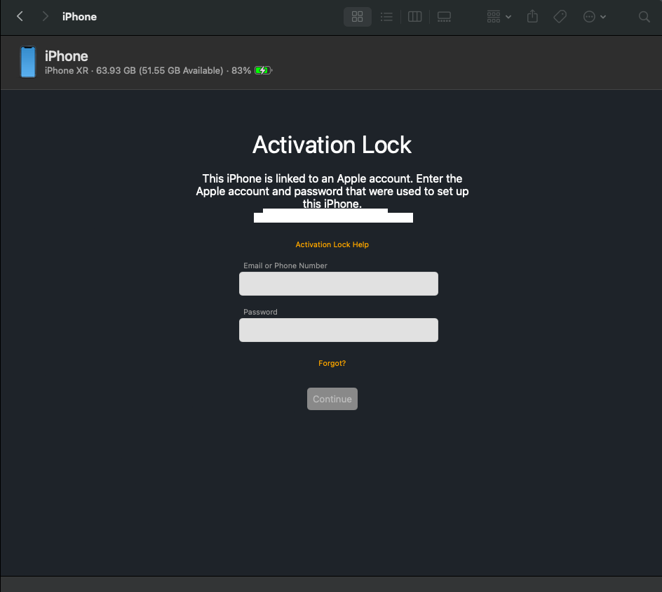This screenshot has width=662, height=592.
Task: Select the column view icon
Action: (414, 16)
